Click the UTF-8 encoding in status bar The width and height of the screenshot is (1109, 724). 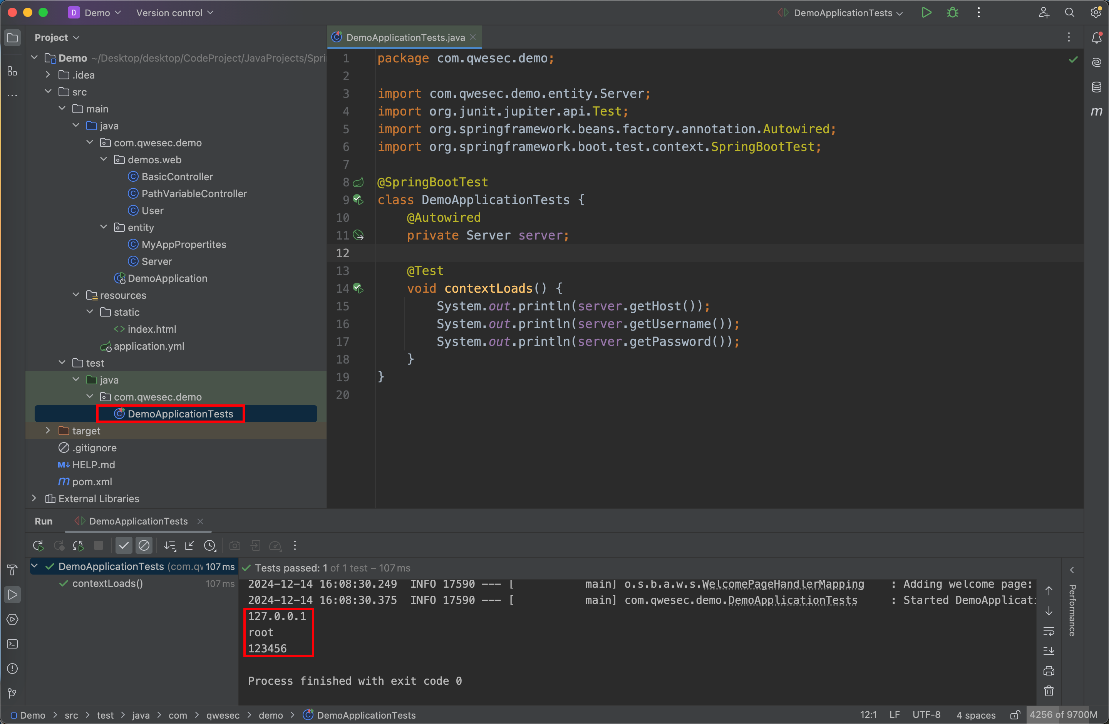pos(926,715)
